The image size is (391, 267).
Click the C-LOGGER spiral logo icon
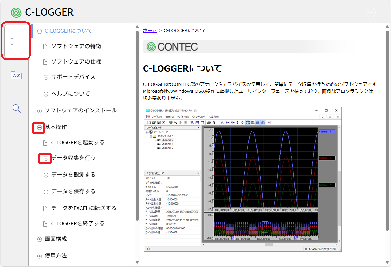coord(16,13)
